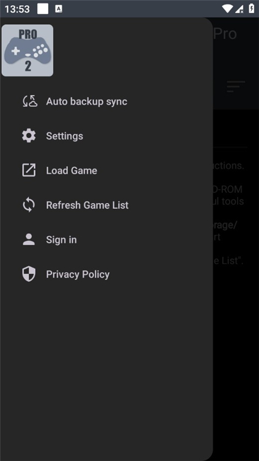Open the Auto backup sync menu entry
Image resolution: width=259 pixels, height=461 pixels.
pos(106,101)
